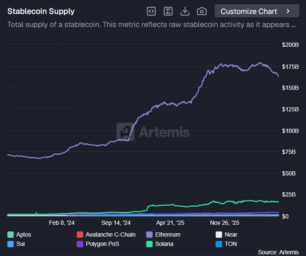Click the Solana green legend swatch
The height and width of the screenshot is (256, 306).
149,244
